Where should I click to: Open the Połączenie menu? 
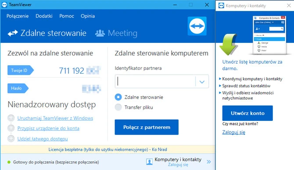click(x=18, y=16)
